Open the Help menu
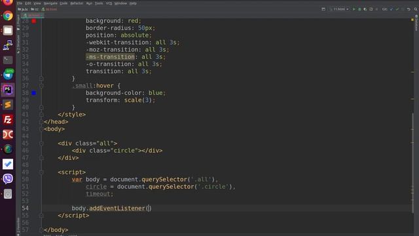Image resolution: width=419 pixels, height=236 pixels. (133, 3)
